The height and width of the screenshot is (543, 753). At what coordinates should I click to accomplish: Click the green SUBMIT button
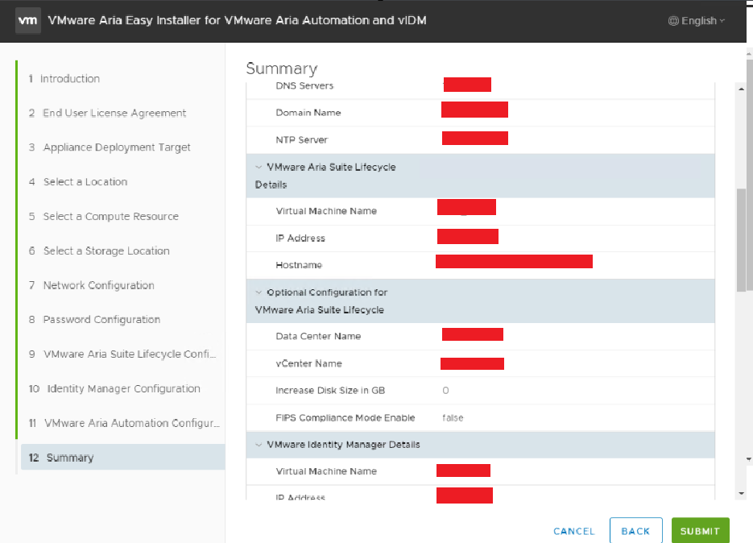pyautogui.click(x=700, y=531)
